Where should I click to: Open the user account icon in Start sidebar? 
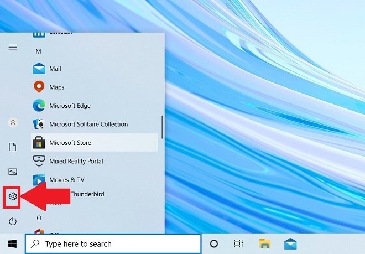click(13, 122)
